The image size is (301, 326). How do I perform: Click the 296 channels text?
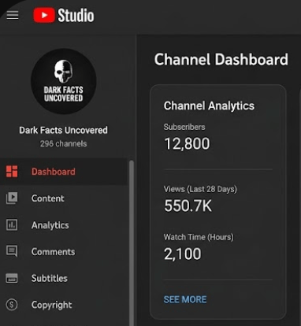pos(63,144)
